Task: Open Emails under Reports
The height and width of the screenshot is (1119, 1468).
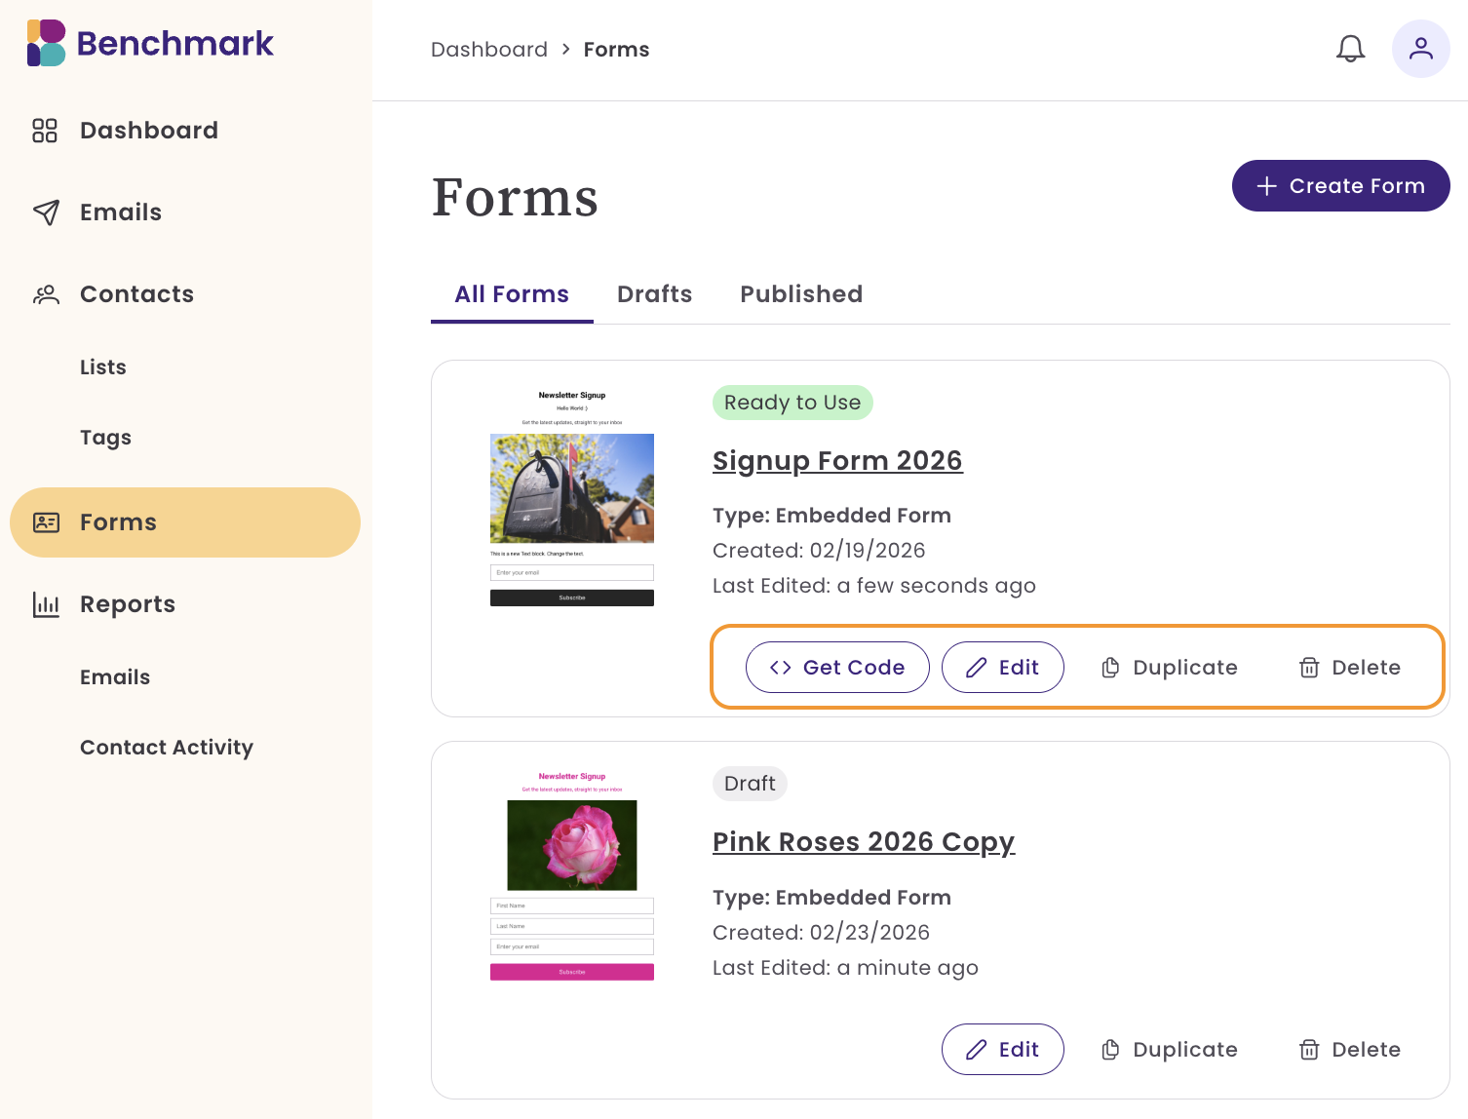Action: [115, 677]
